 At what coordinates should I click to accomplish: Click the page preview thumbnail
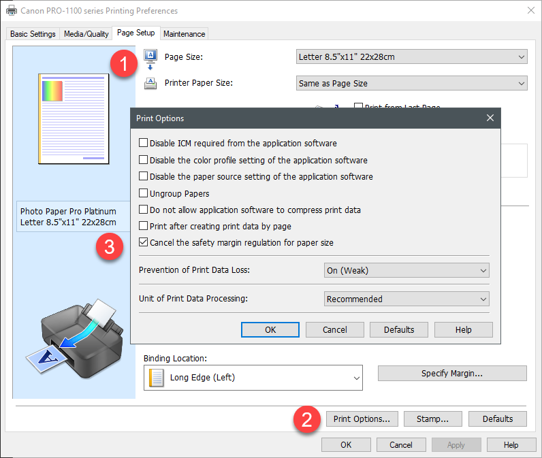74,120
